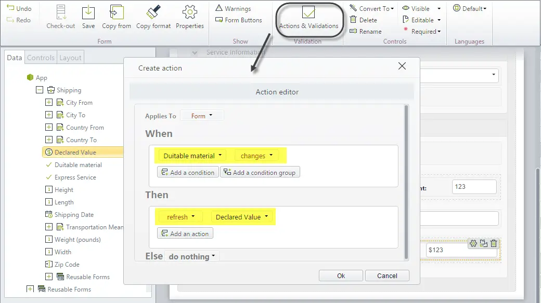Screen dimensions: 541x303
Task: Open the Applies To Form dropdown
Action: click(202, 116)
